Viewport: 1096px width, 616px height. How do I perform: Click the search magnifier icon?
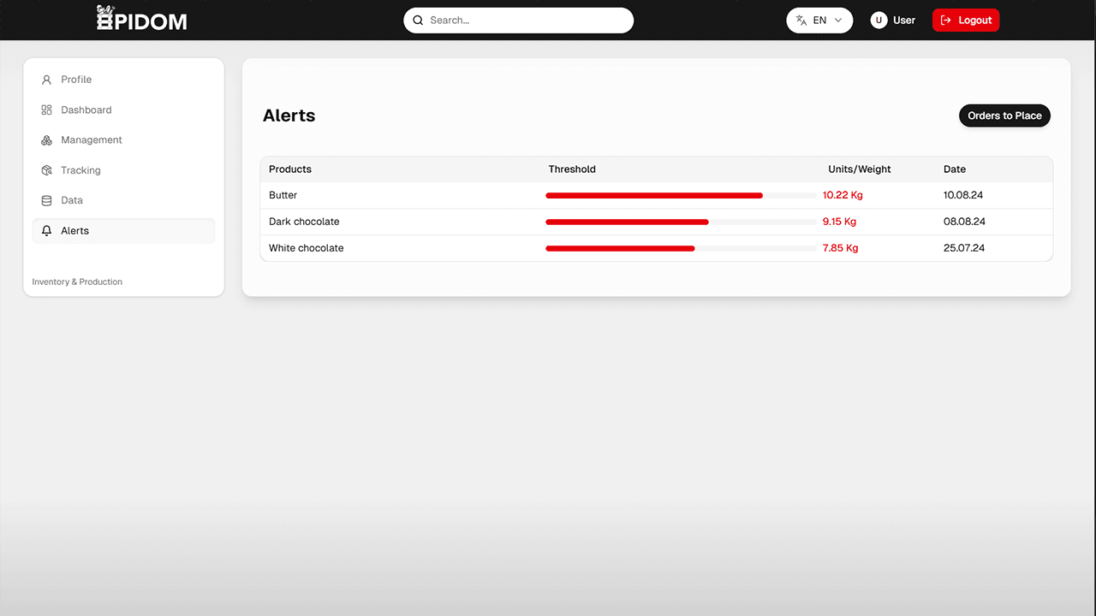pyautogui.click(x=418, y=20)
